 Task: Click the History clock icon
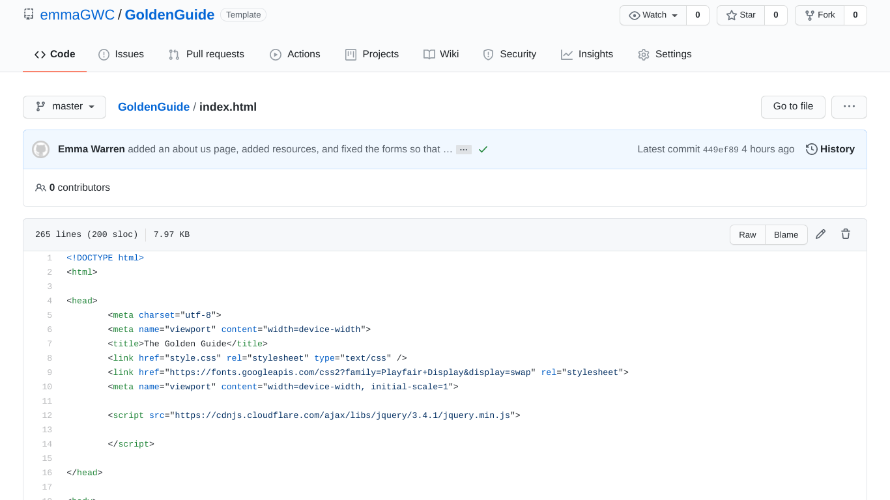tap(812, 149)
